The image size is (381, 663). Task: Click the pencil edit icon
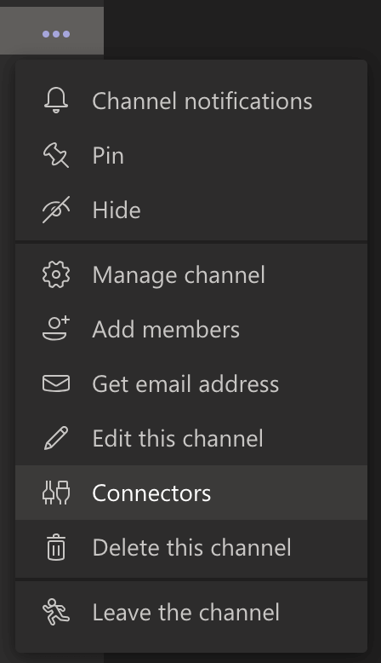[x=56, y=438]
